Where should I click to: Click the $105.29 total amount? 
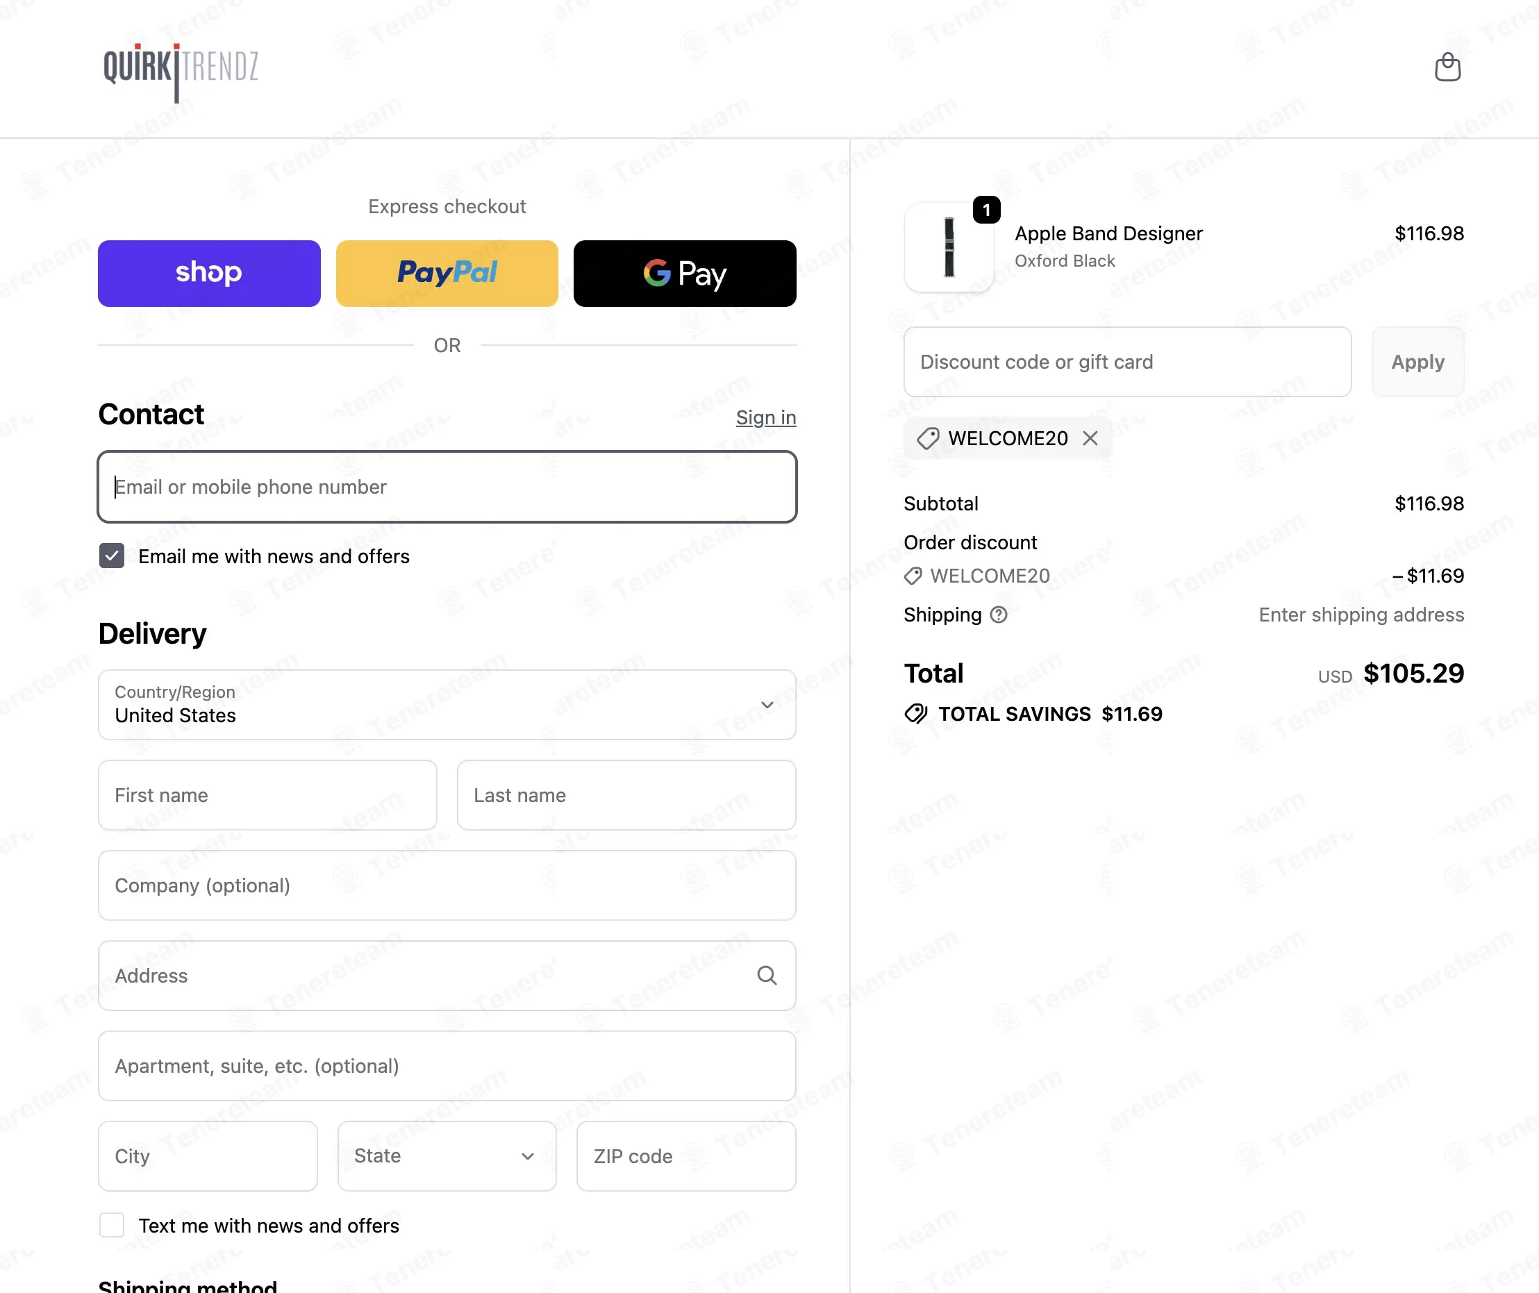pos(1413,673)
